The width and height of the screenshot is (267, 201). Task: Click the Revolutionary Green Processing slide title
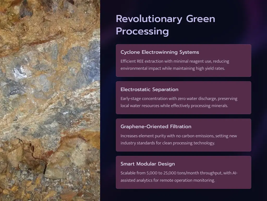[x=165, y=25]
